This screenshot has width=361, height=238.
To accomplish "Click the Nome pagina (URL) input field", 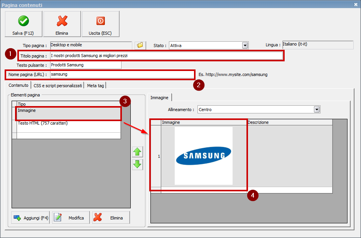I will (122, 74).
